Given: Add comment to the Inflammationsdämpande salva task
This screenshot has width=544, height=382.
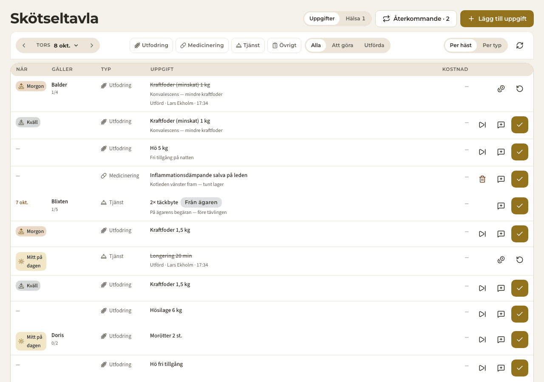Looking at the screenshot, I should (501, 179).
